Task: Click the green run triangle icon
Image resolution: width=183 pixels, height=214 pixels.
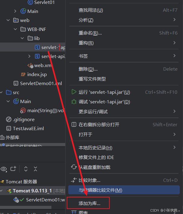Action: (74, 92)
